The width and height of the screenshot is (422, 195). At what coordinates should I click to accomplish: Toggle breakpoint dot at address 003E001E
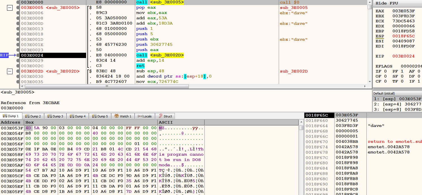pyautogui.click(x=18, y=45)
